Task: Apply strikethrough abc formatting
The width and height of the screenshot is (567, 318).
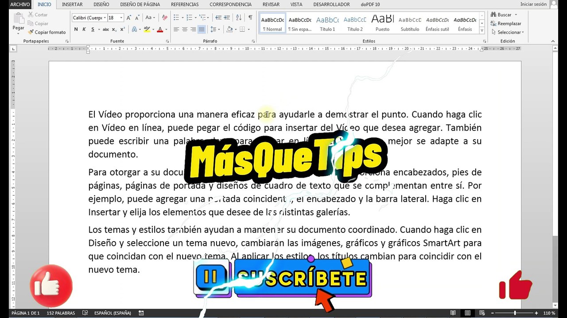Action: 105,30
